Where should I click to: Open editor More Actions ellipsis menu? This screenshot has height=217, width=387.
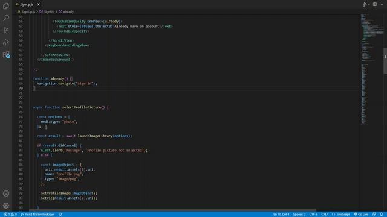click(382, 4)
